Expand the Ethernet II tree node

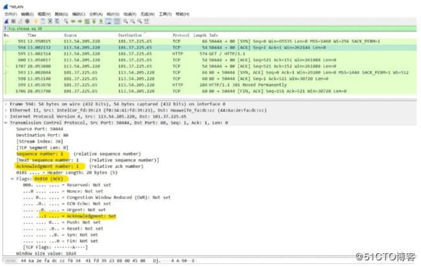point(6,110)
